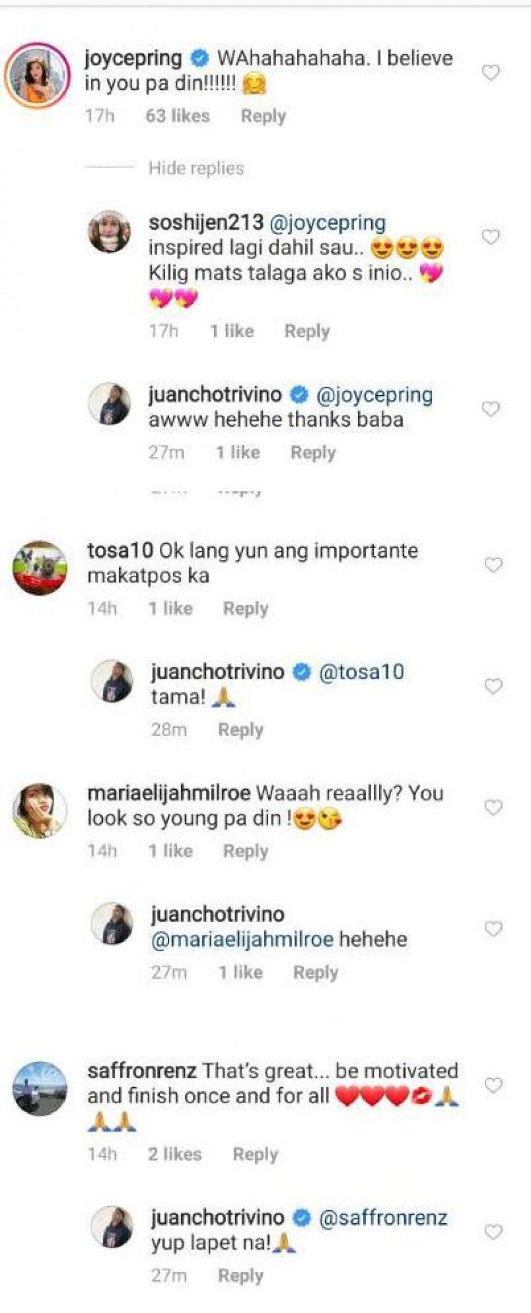
Task: Reply to saffronrenz's comment
Action: click(x=255, y=1154)
